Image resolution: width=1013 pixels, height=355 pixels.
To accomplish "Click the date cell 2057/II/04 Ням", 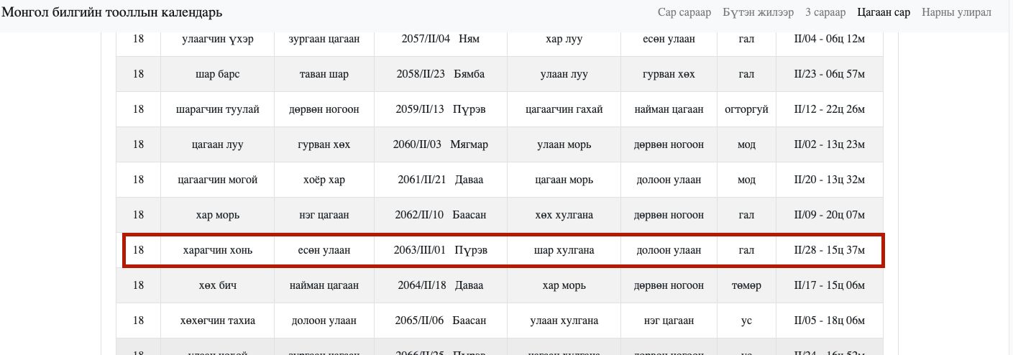I will click(x=440, y=39).
